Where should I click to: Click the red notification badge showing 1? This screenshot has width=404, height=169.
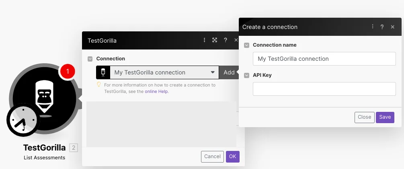(68, 71)
